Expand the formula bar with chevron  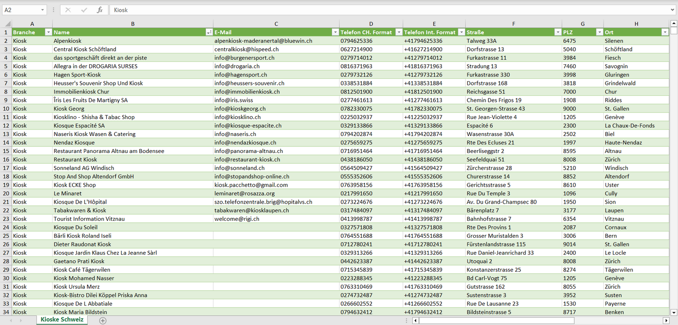pos(673,10)
